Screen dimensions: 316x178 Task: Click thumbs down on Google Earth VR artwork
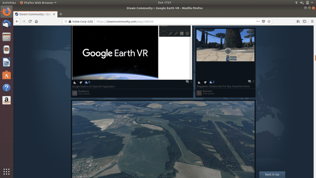tap(81, 83)
